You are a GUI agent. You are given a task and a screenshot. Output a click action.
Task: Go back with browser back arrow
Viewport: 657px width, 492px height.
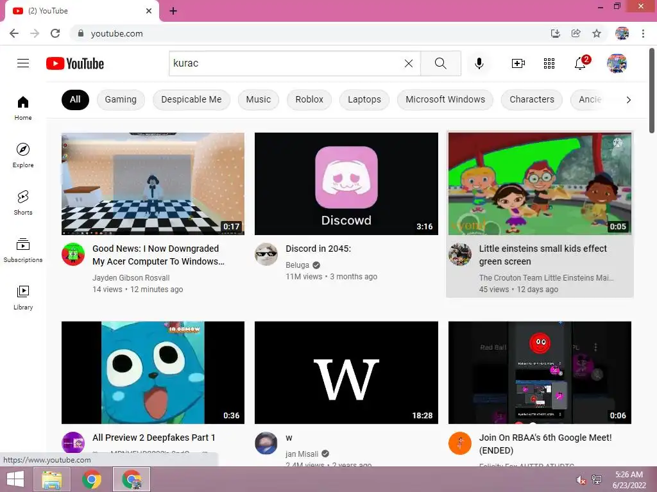(14, 33)
